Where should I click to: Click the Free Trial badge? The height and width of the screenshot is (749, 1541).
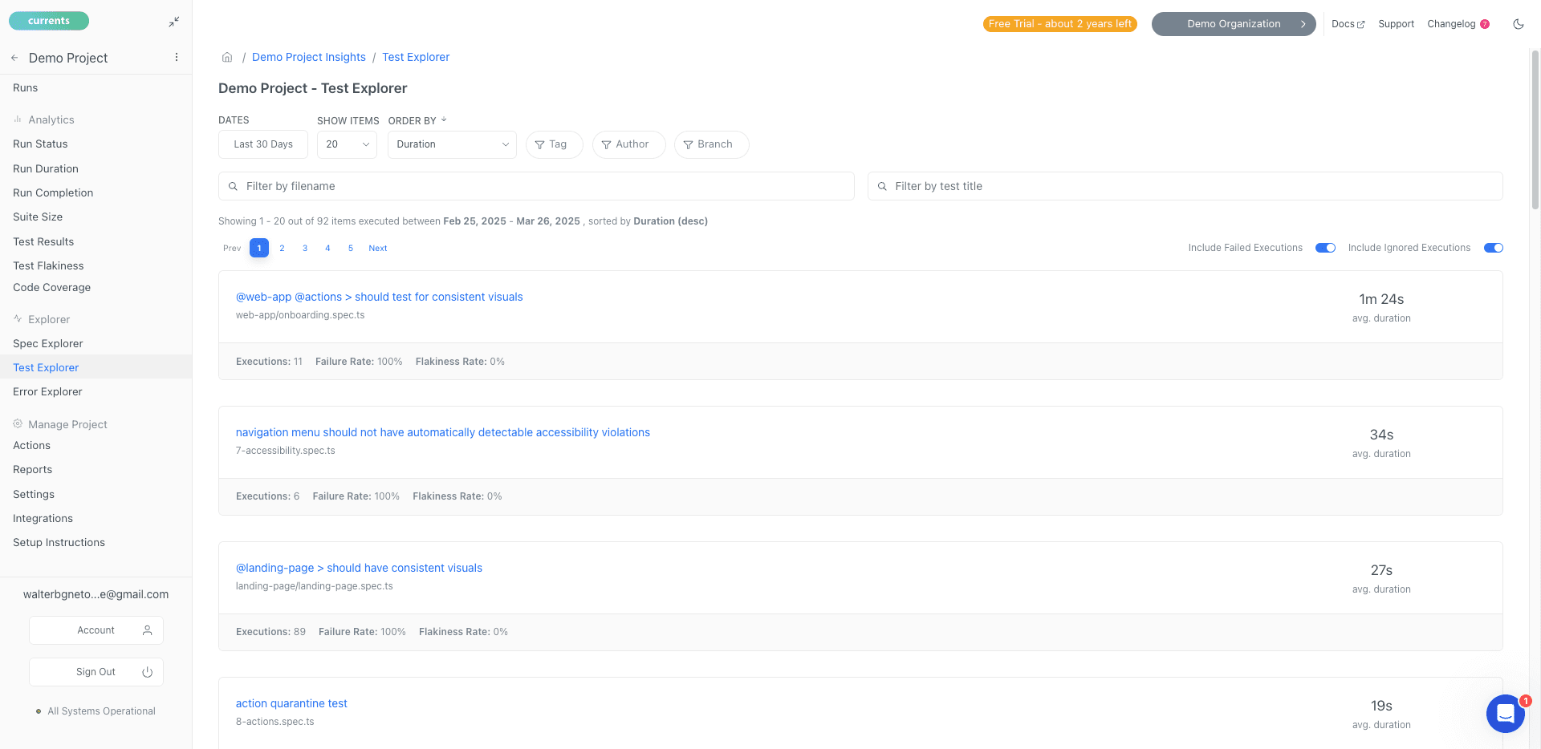click(x=1060, y=24)
